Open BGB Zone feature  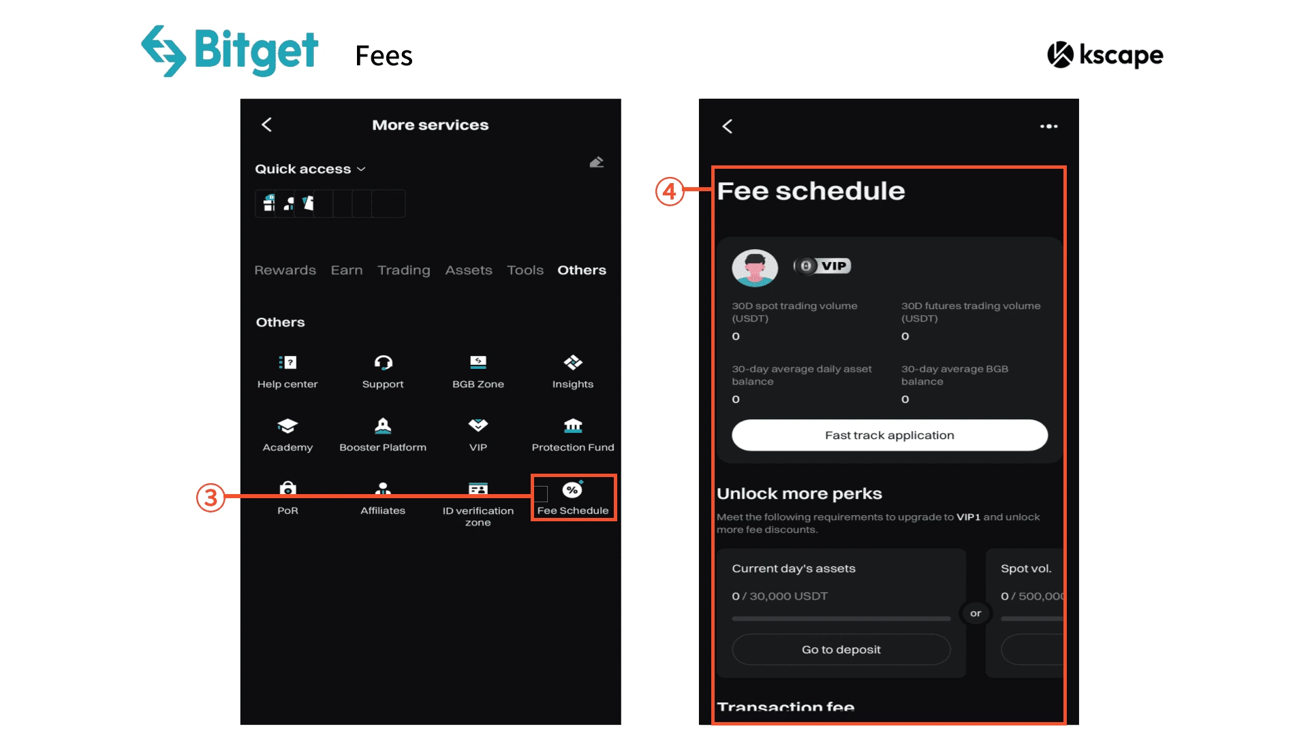(x=478, y=370)
